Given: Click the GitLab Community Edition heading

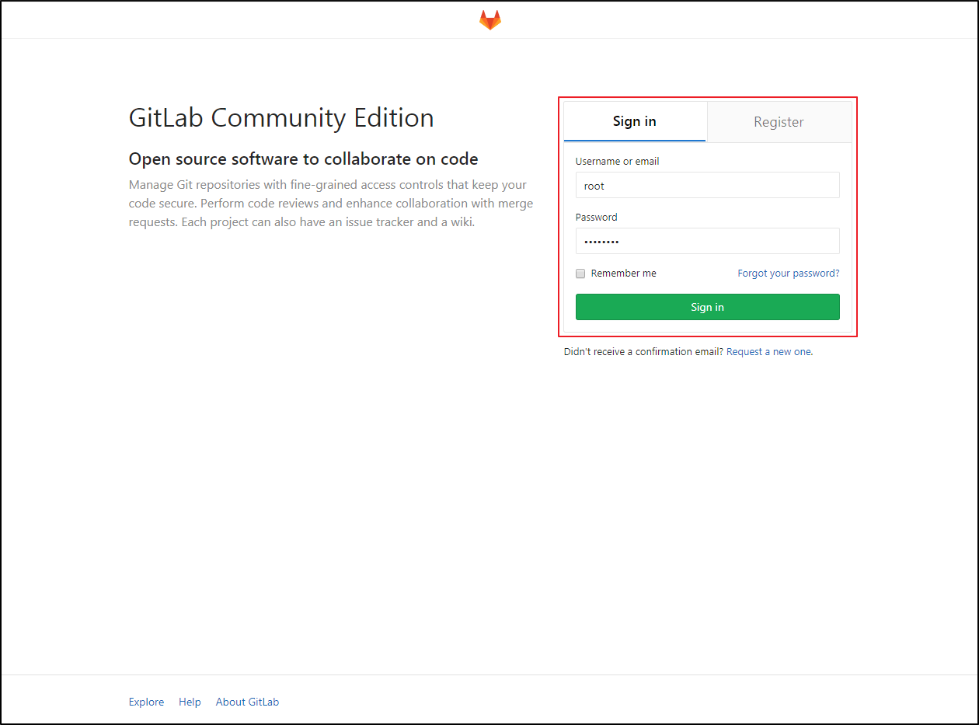Looking at the screenshot, I should click(x=281, y=118).
